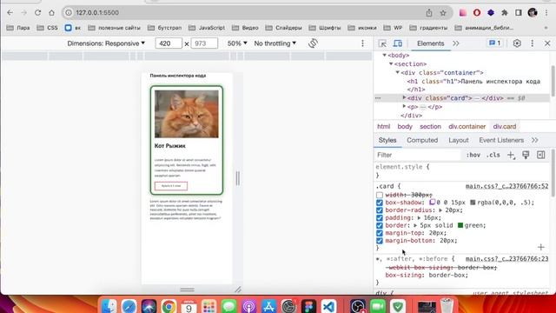Open the No throttling dropdown

[x=275, y=43]
